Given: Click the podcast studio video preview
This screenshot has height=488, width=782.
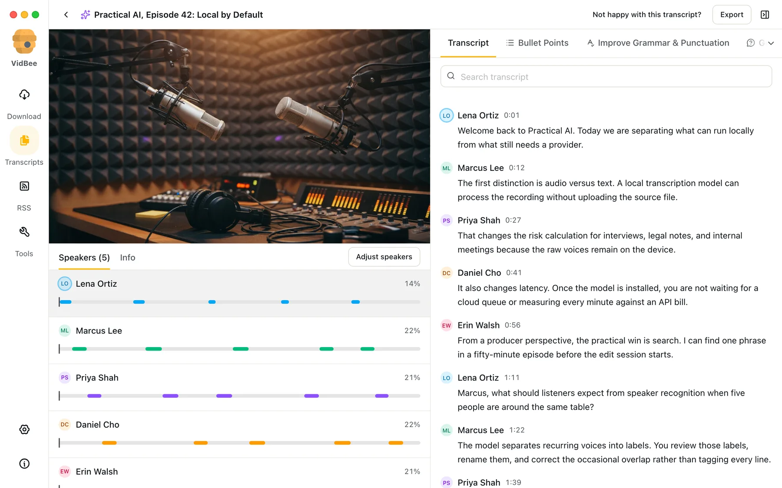Looking at the screenshot, I should click(239, 136).
